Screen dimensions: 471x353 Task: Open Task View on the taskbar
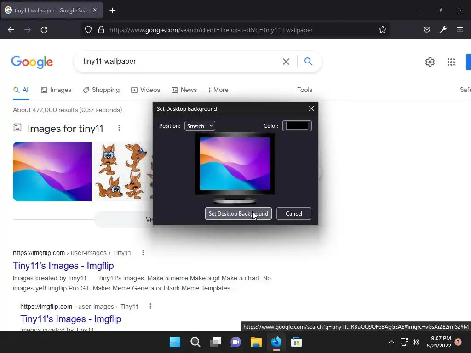[216, 342]
